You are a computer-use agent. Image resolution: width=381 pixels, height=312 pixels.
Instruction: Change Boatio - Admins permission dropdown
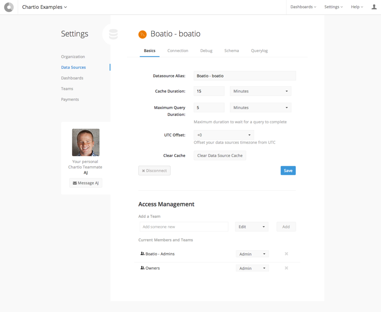252,254
